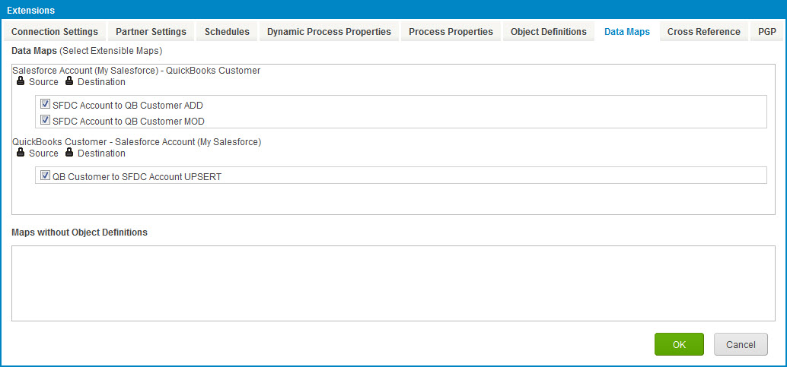The image size is (787, 367).
Task: Click 'Salesforce Account (My Salesforce) - QuickBooks Customer' heading
Action: (x=136, y=71)
